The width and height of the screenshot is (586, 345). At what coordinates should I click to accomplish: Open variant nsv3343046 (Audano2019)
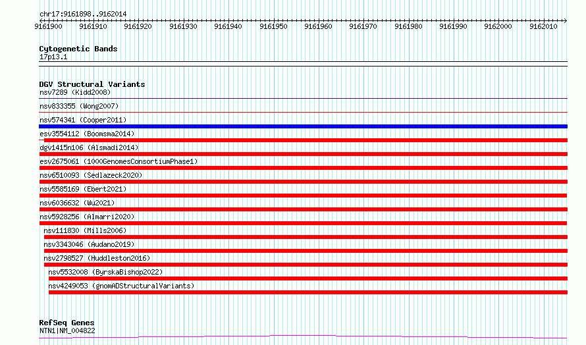(x=89, y=244)
